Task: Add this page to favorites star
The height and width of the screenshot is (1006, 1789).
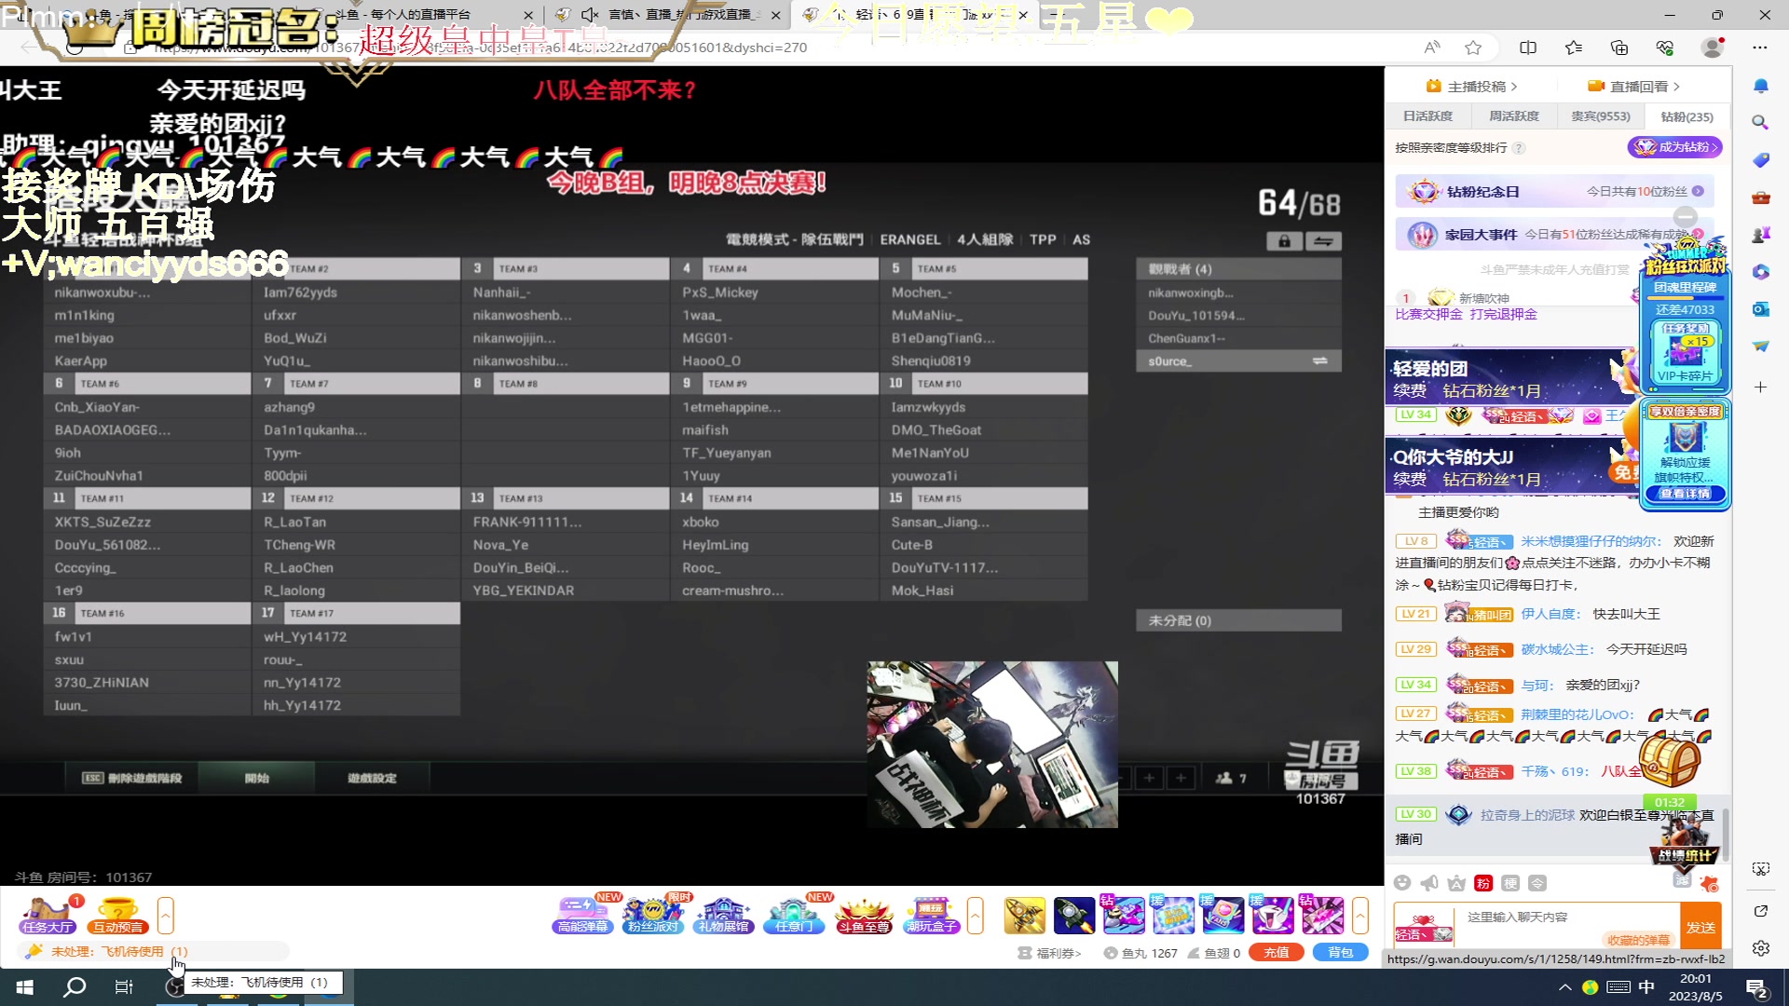Action: point(1473,48)
